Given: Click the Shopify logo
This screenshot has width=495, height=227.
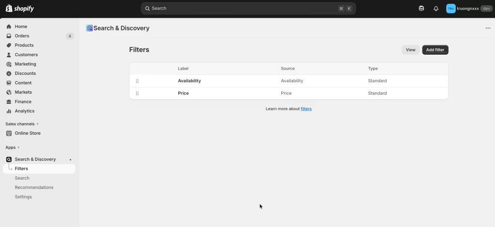Looking at the screenshot, I should tap(19, 9).
